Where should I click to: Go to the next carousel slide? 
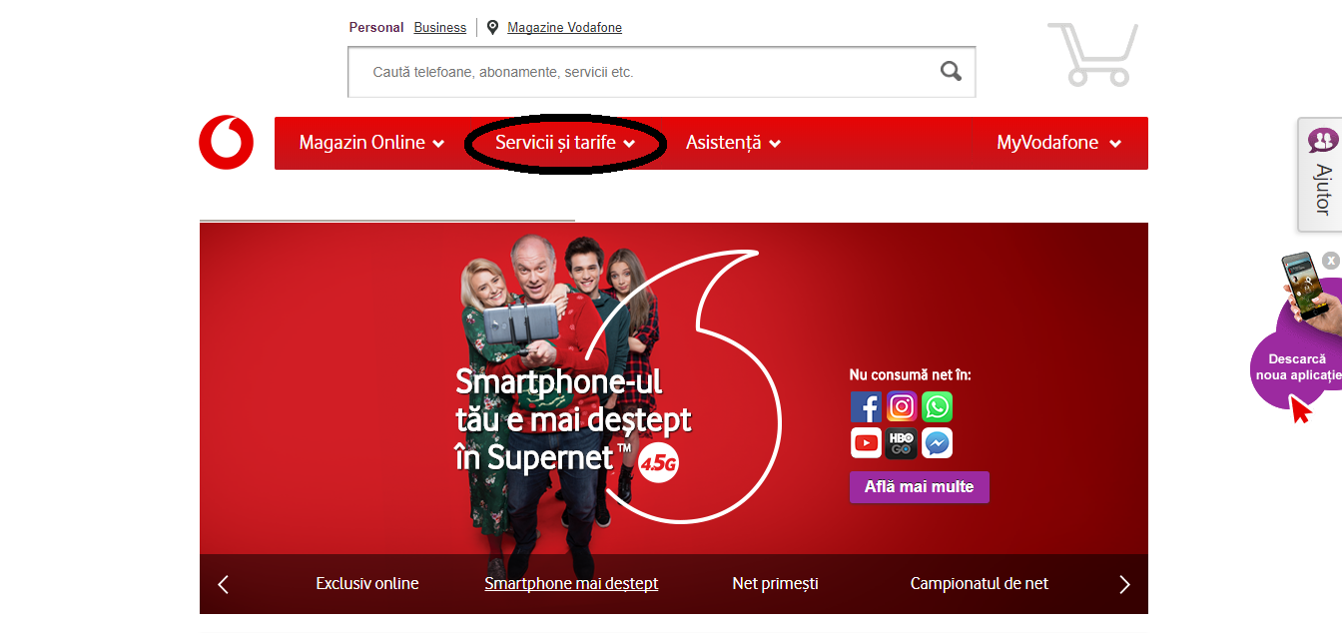1124,584
